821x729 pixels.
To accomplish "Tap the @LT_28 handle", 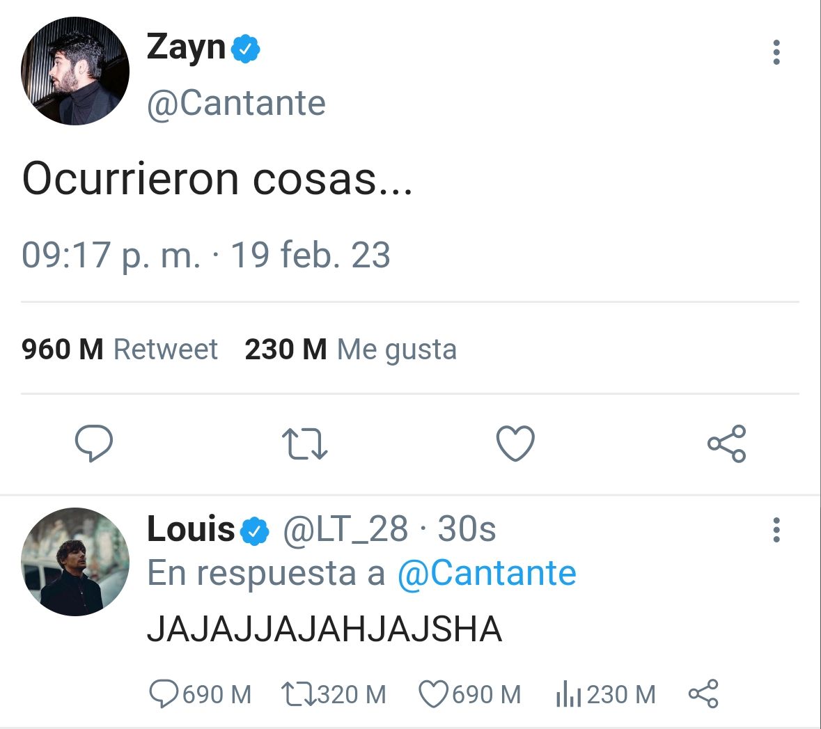I will coord(345,529).
